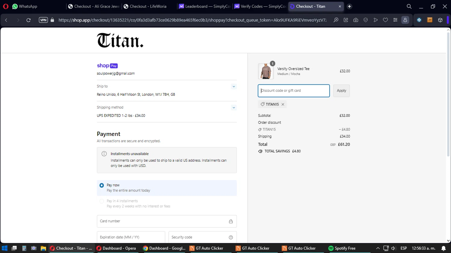Open the security code help icon
Image resolution: width=451 pixels, height=253 pixels.
(231, 237)
